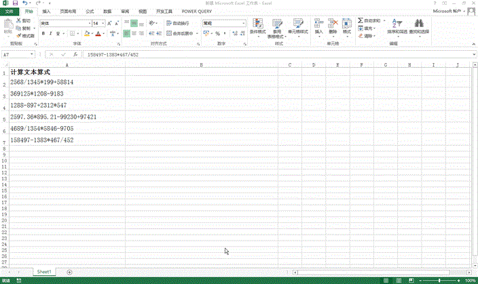The width and height of the screenshot is (478, 284).
Task: Toggle Wrap Text (自动换行)
Action: [x=179, y=23]
